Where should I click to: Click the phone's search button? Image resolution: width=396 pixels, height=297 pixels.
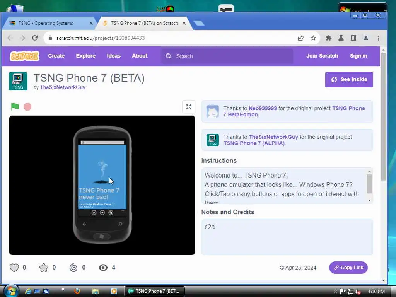point(120,224)
